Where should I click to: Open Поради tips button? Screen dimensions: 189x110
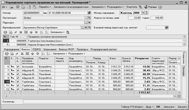click(150, 7)
